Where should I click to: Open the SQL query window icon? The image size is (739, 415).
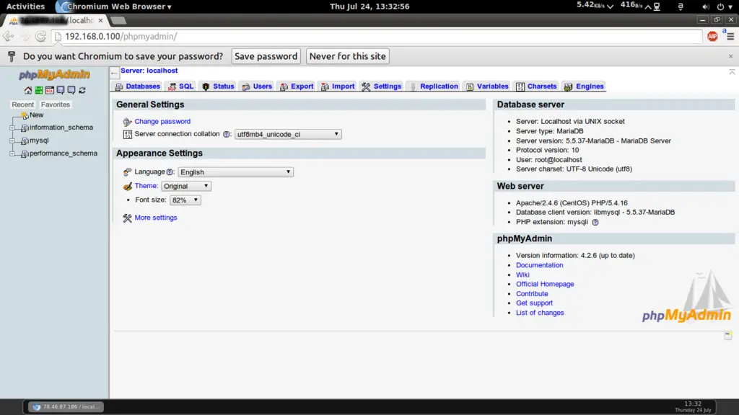(50, 90)
